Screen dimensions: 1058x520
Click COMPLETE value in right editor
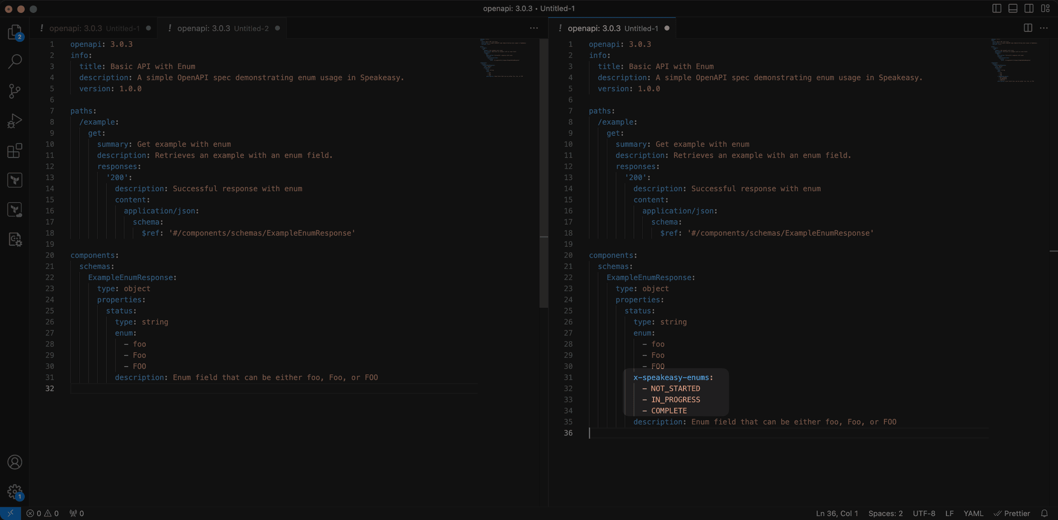tap(669, 411)
